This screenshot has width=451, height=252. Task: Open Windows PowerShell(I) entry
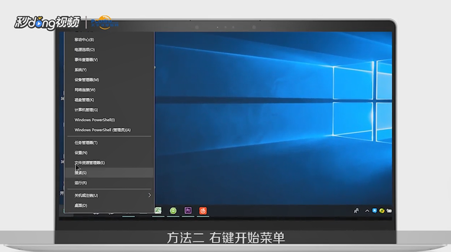click(109, 120)
